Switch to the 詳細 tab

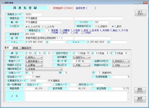[17, 48]
